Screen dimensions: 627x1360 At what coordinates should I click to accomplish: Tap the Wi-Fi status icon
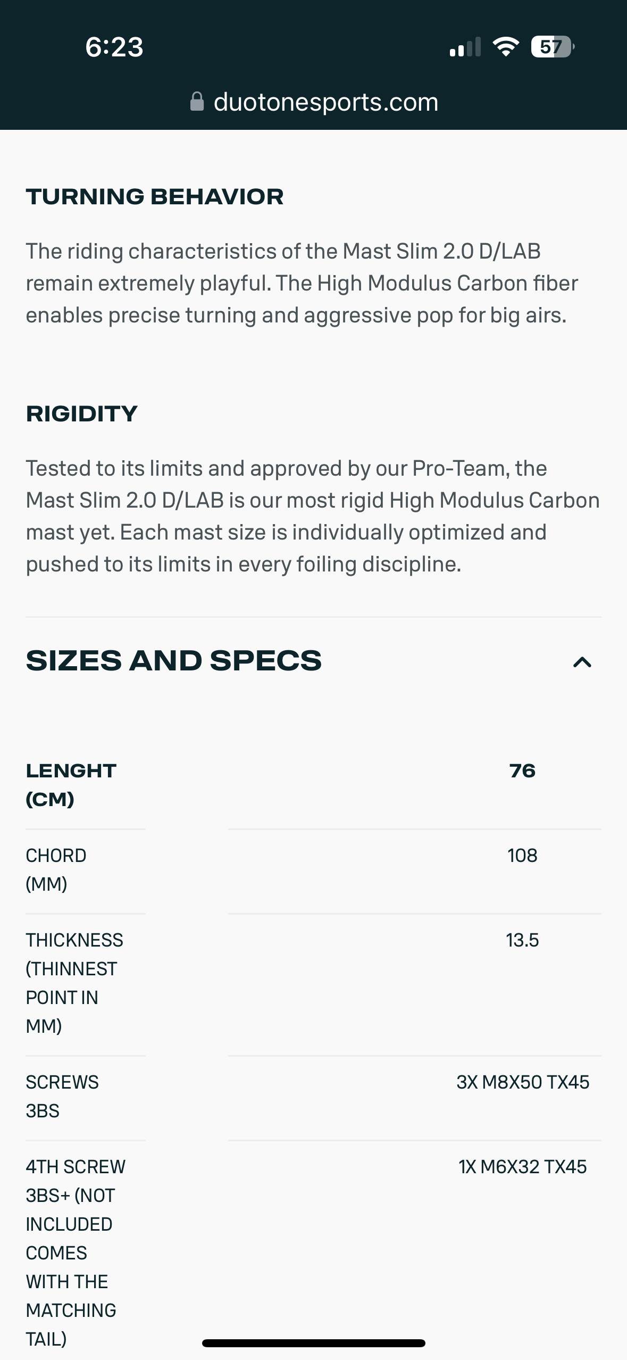506,47
